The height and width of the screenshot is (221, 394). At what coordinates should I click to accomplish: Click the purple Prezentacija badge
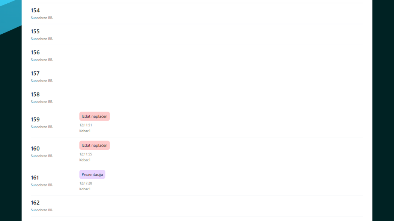[x=92, y=175]
